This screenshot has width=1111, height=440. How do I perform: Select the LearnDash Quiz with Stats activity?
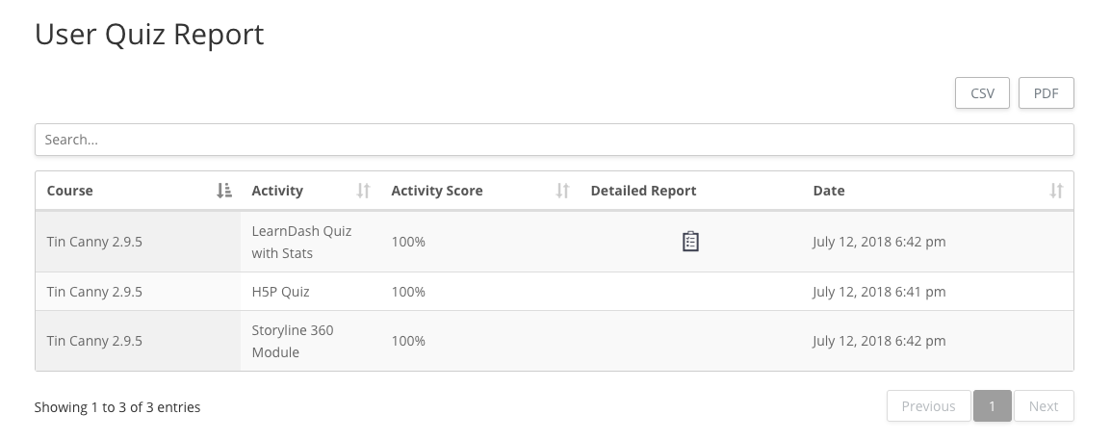coord(301,242)
